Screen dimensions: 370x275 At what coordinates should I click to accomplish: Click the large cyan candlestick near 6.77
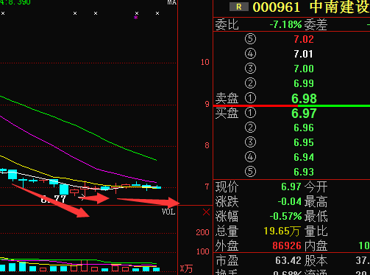pyautogui.click(x=64, y=189)
